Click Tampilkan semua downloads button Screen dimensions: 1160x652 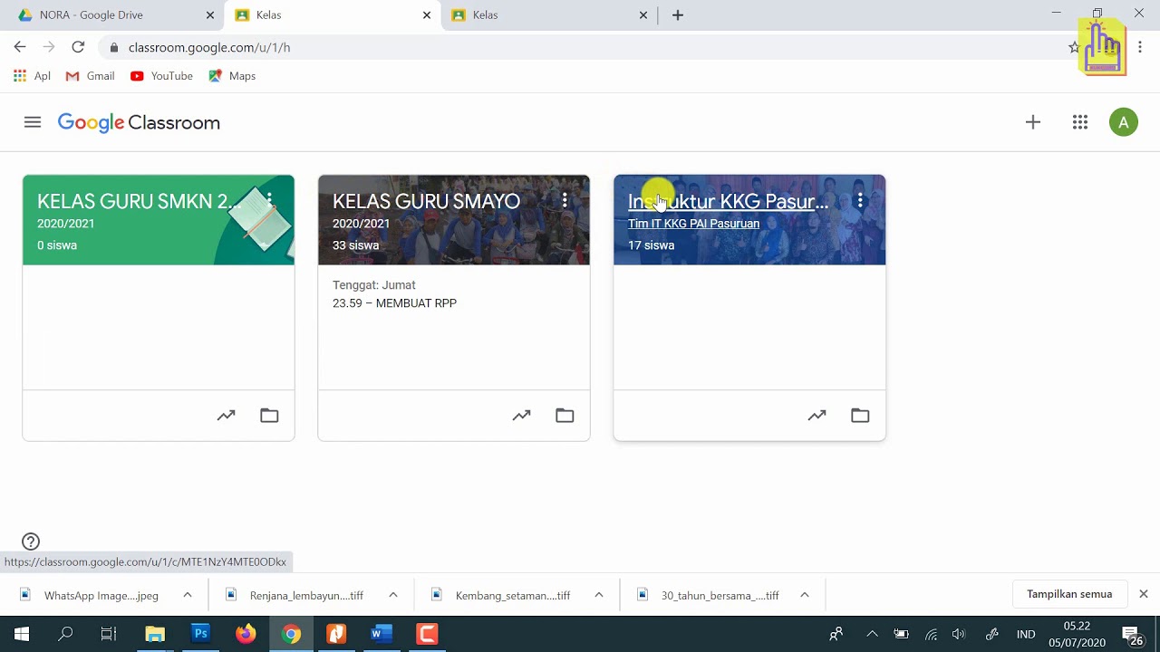pyautogui.click(x=1069, y=594)
